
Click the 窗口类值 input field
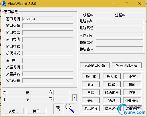(47, 40)
